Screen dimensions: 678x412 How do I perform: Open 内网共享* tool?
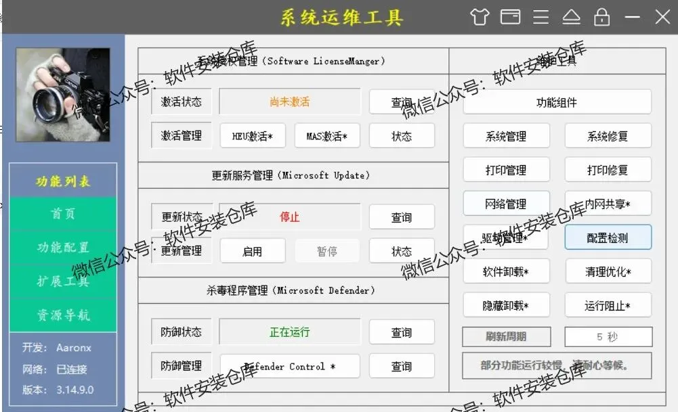[x=608, y=204]
